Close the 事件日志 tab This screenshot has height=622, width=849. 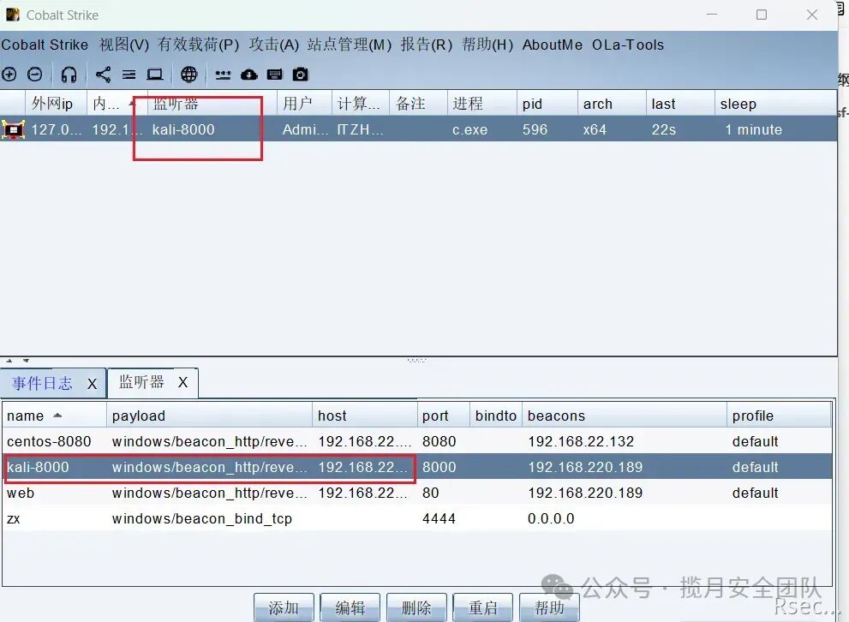(92, 384)
